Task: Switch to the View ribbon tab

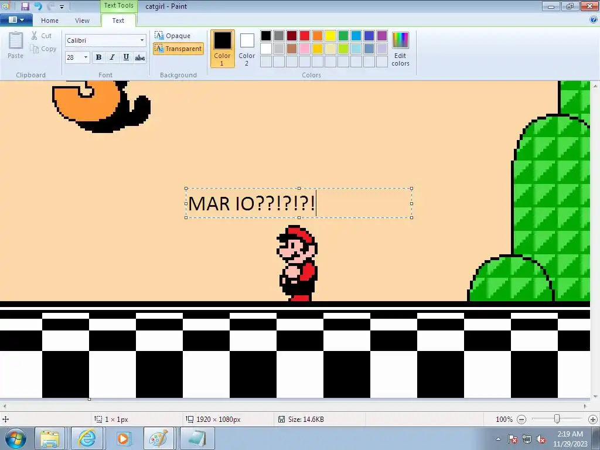Action: point(82,21)
